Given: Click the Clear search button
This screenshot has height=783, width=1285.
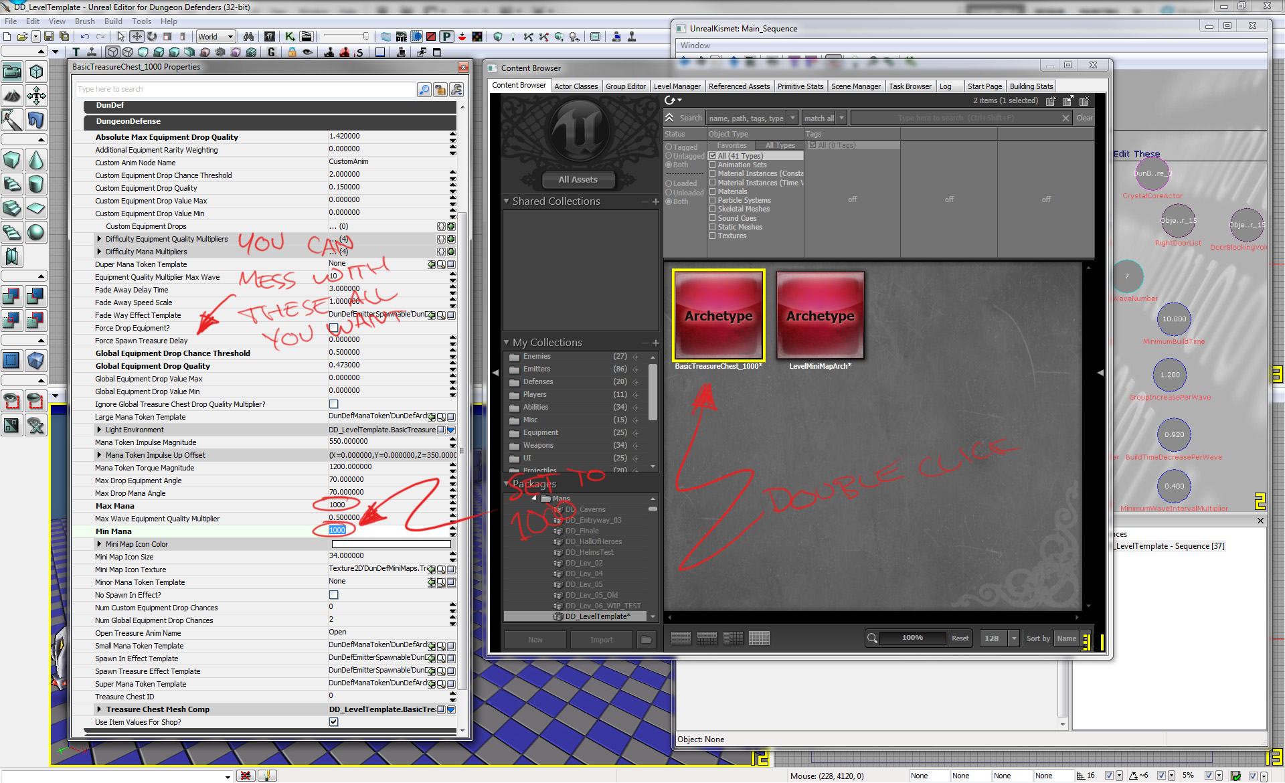Looking at the screenshot, I should tap(1084, 118).
